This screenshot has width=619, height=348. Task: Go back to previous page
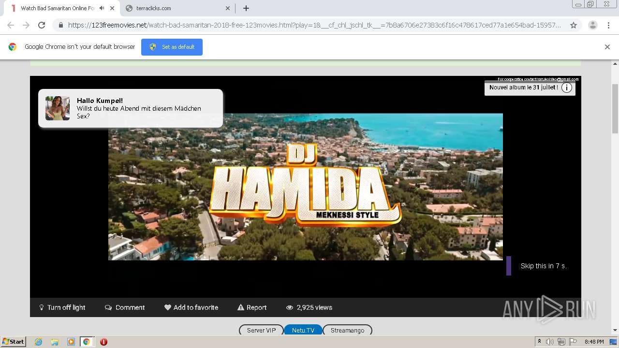[x=11, y=25]
